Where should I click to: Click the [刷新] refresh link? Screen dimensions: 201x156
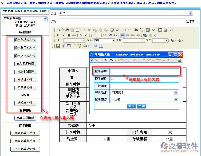18,11
